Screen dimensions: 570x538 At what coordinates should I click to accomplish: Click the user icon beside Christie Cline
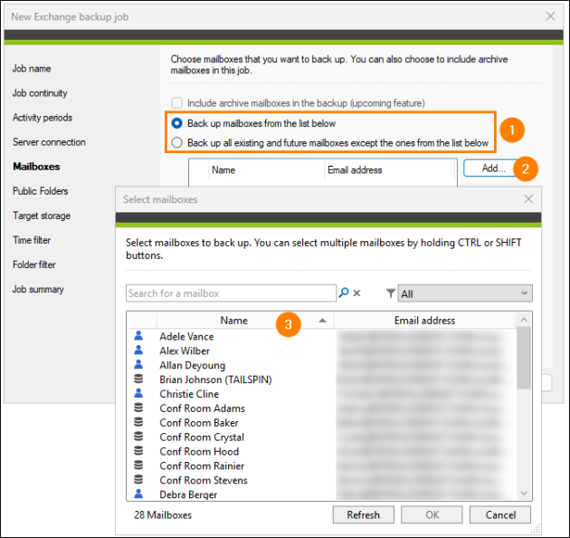[x=138, y=393]
